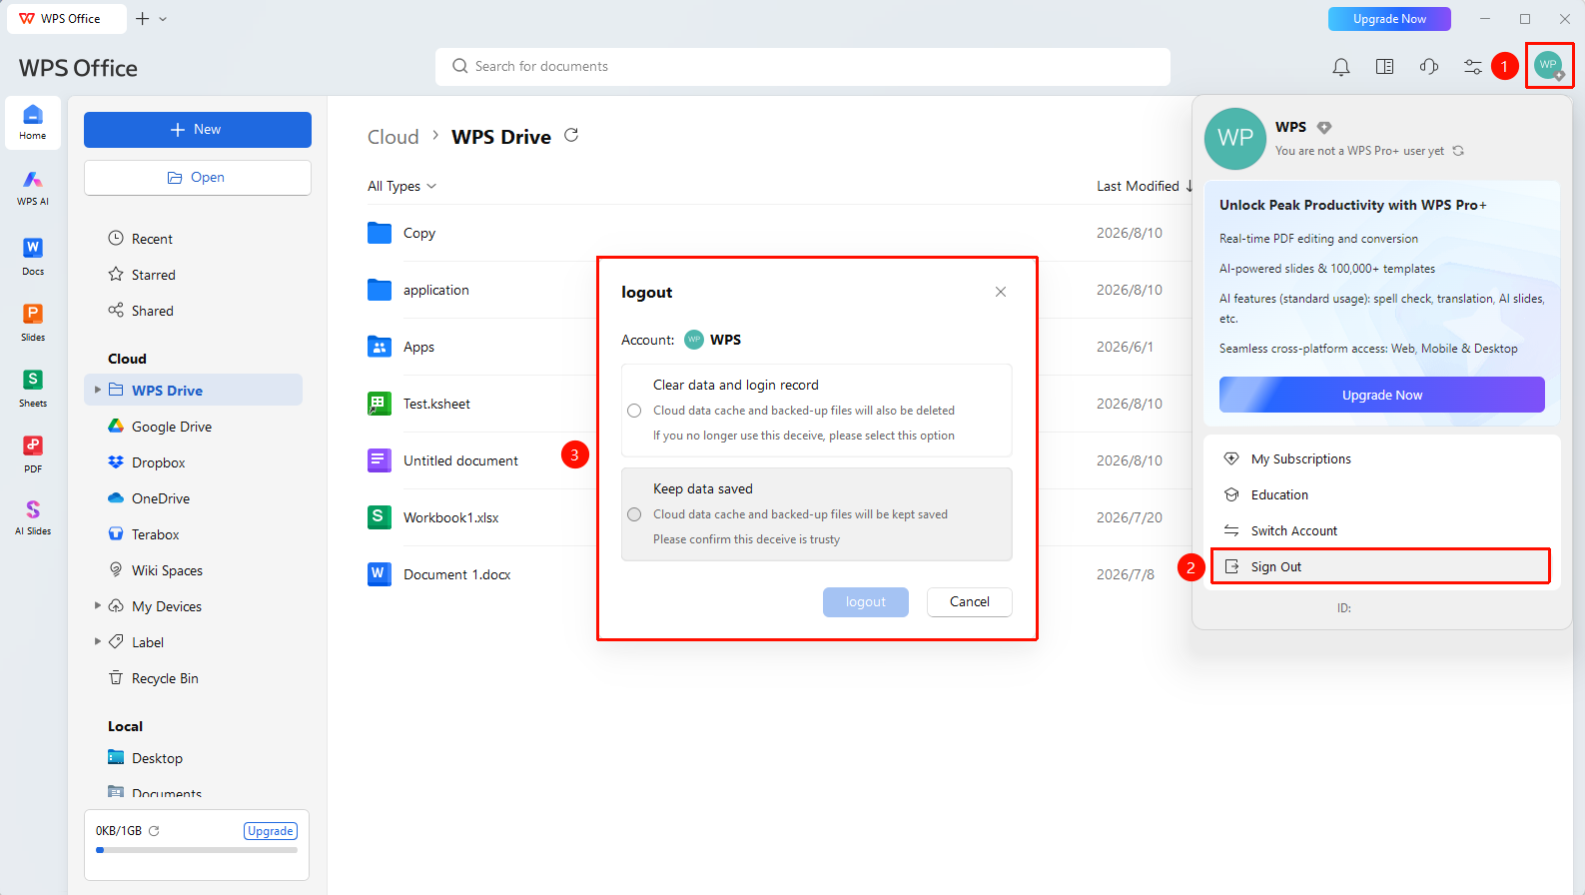The image size is (1585, 895).
Task: Refresh the cloud storage usage icon
Action: click(x=154, y=831)
